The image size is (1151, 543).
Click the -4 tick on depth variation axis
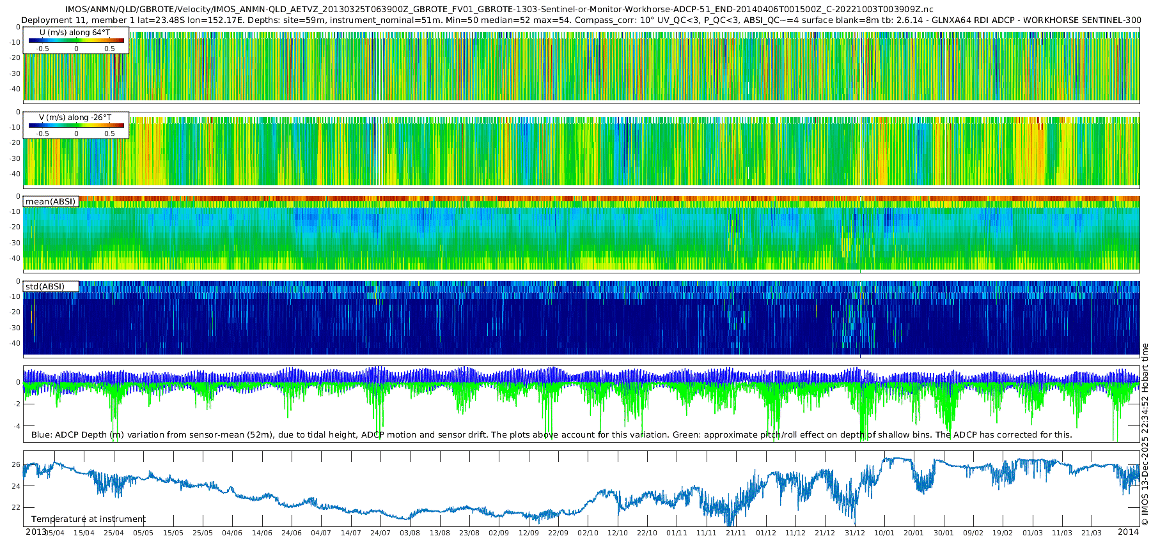17,425
